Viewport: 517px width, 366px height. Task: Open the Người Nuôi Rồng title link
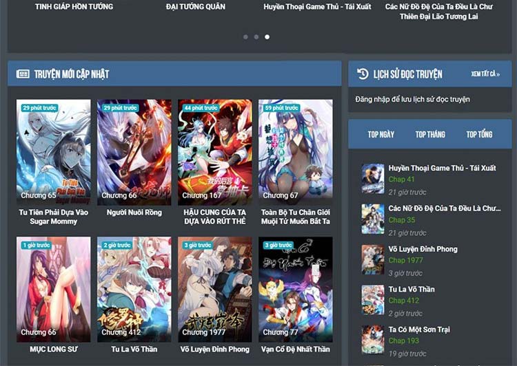tap(134, 213)
